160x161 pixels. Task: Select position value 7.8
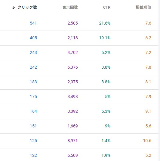click(x=148, y=67)
